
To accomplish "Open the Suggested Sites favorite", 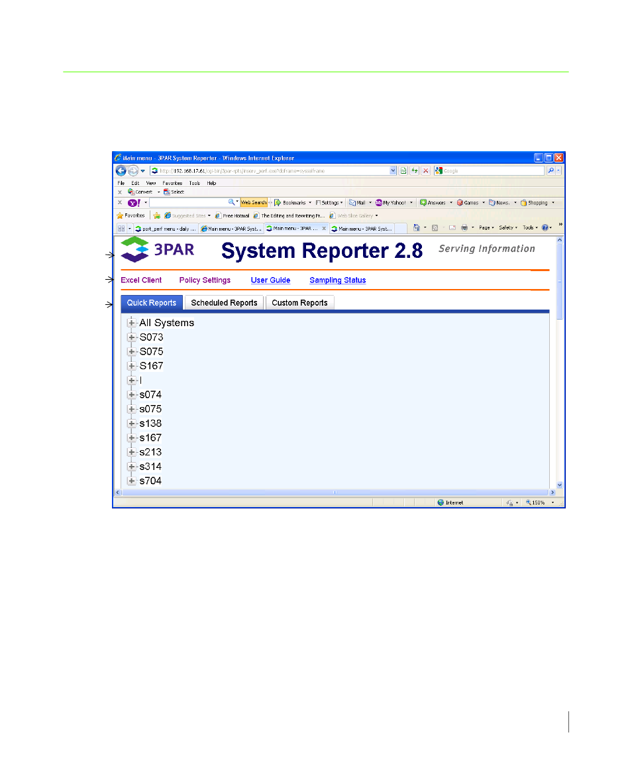I will 187,215.
